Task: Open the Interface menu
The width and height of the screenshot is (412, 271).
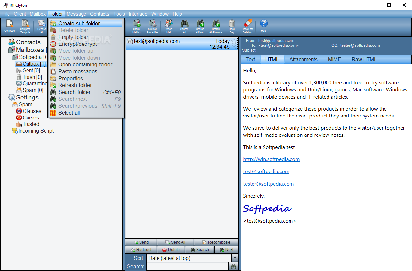Action: 138,14
